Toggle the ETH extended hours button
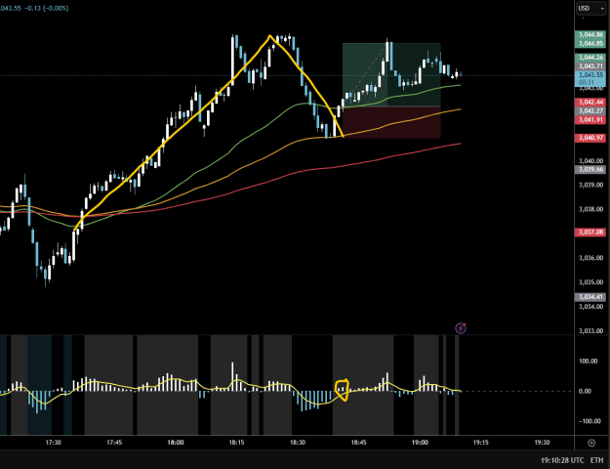This screenshot has width=610, height=469. tap(597, 460)
